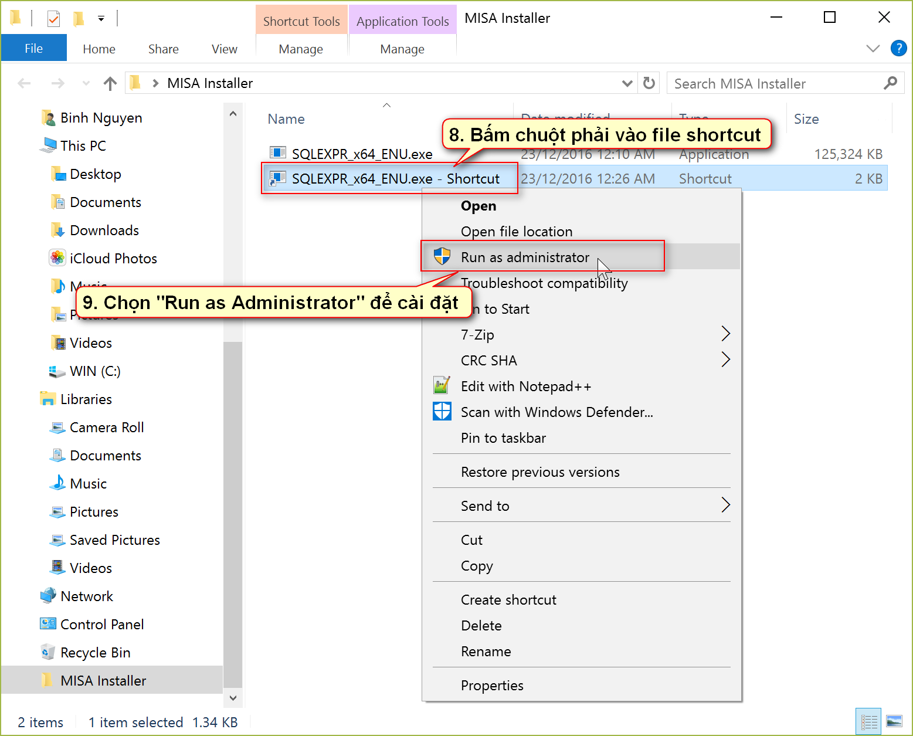Switch to the View ribbon tab

click(x=225, y=49)
